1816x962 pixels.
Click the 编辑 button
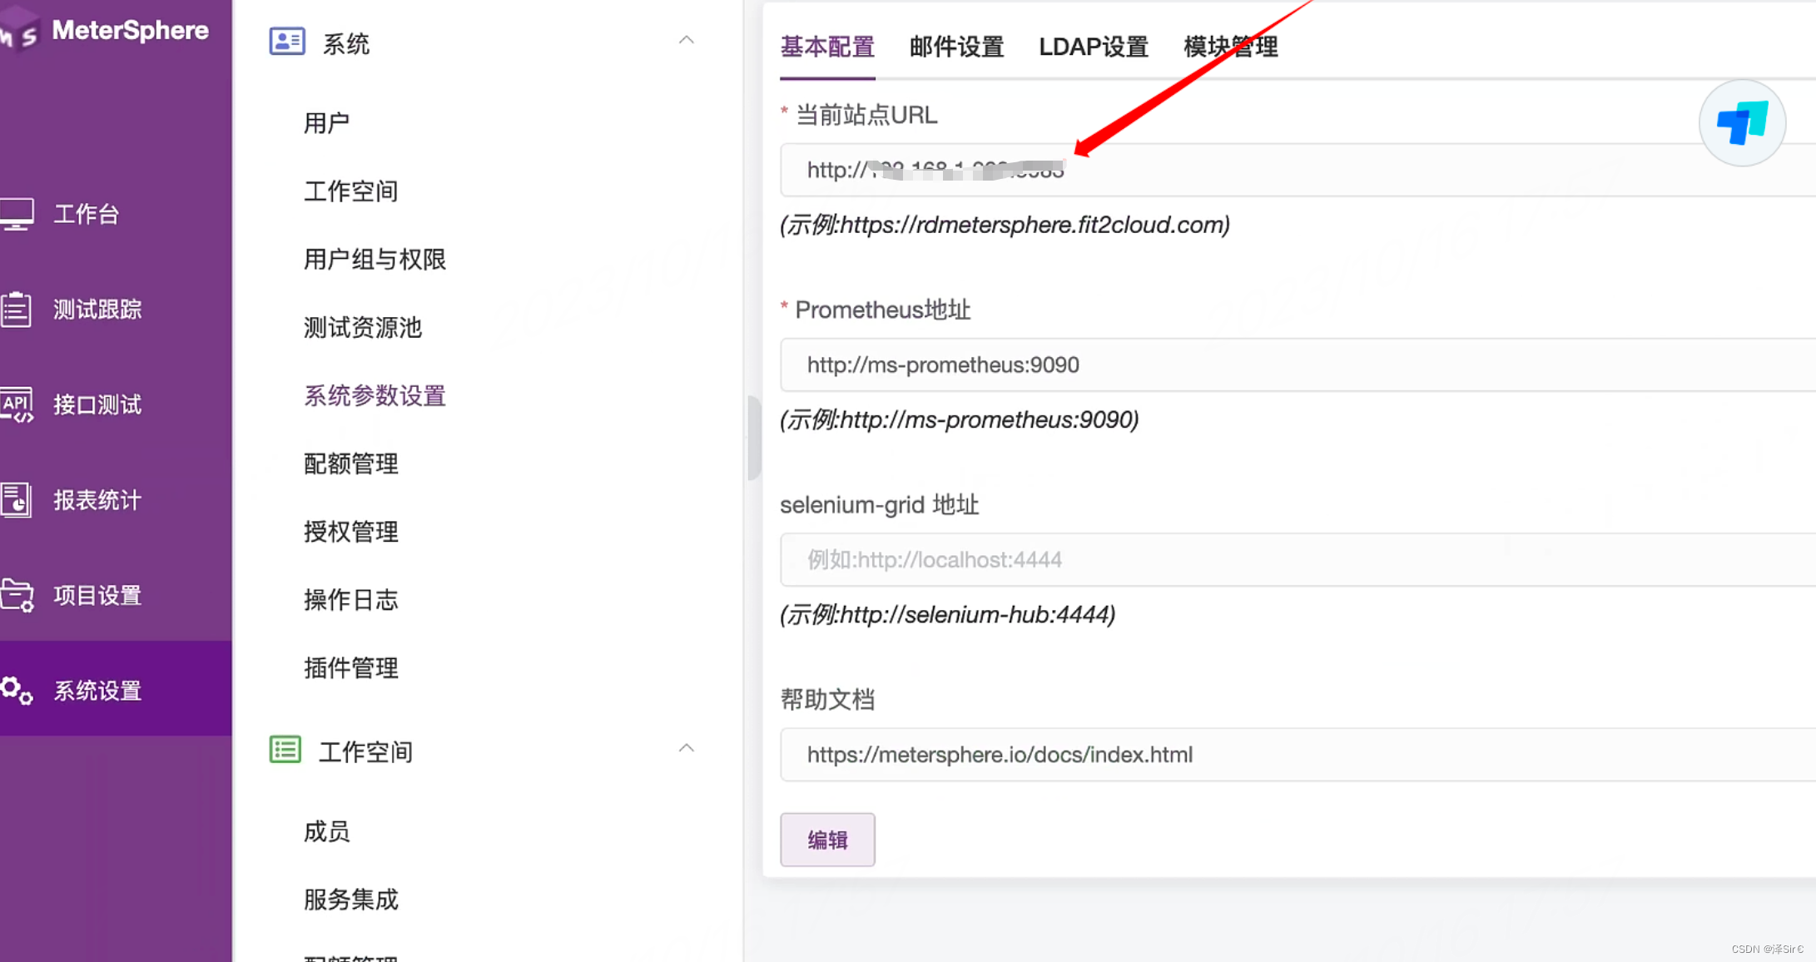click(x=827, y=840)
